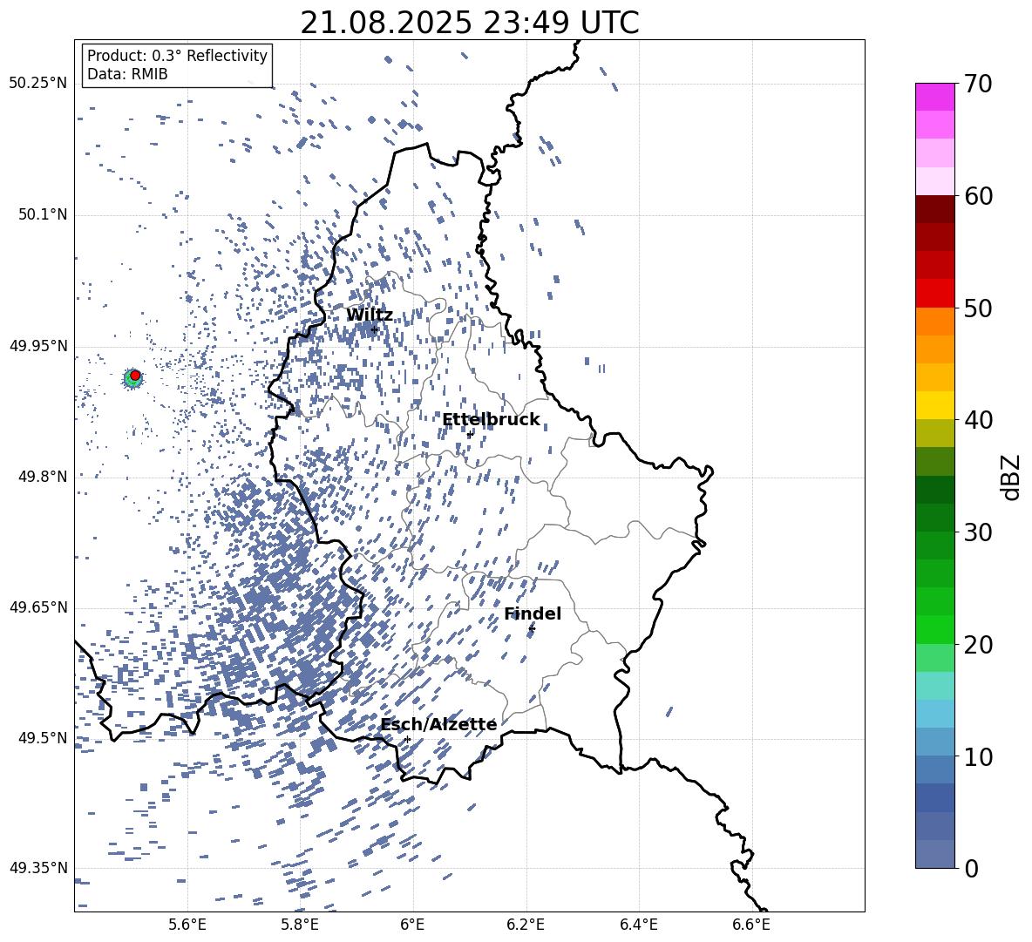The height and width of the screenshot is (942, 1032).
Task: Click the Ettelbruck station cross marker
Action: click(x=469, y=434)
